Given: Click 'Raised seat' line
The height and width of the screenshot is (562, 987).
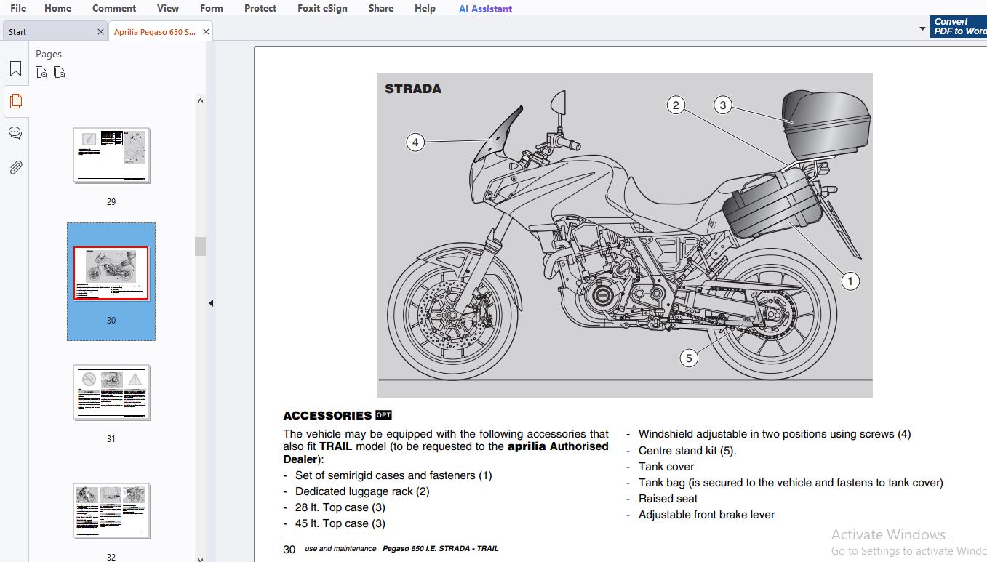Looking at the screenshot, I should click(x=668, y=499).
